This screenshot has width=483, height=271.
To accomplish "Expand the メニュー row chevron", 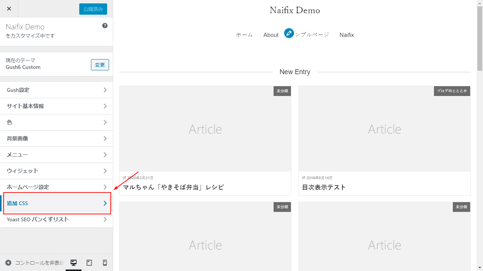I will pos(105,155).
